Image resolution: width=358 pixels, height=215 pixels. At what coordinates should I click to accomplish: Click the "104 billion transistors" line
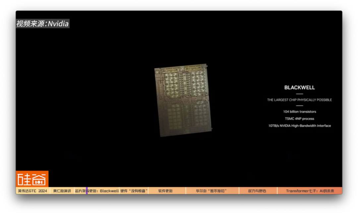tap(300, 112)
